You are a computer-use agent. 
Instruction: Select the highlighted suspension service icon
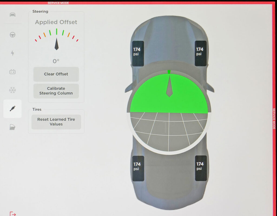[12, 109]
